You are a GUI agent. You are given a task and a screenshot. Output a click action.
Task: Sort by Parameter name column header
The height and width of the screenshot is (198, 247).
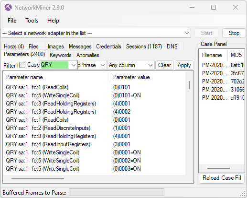point(57,77)
